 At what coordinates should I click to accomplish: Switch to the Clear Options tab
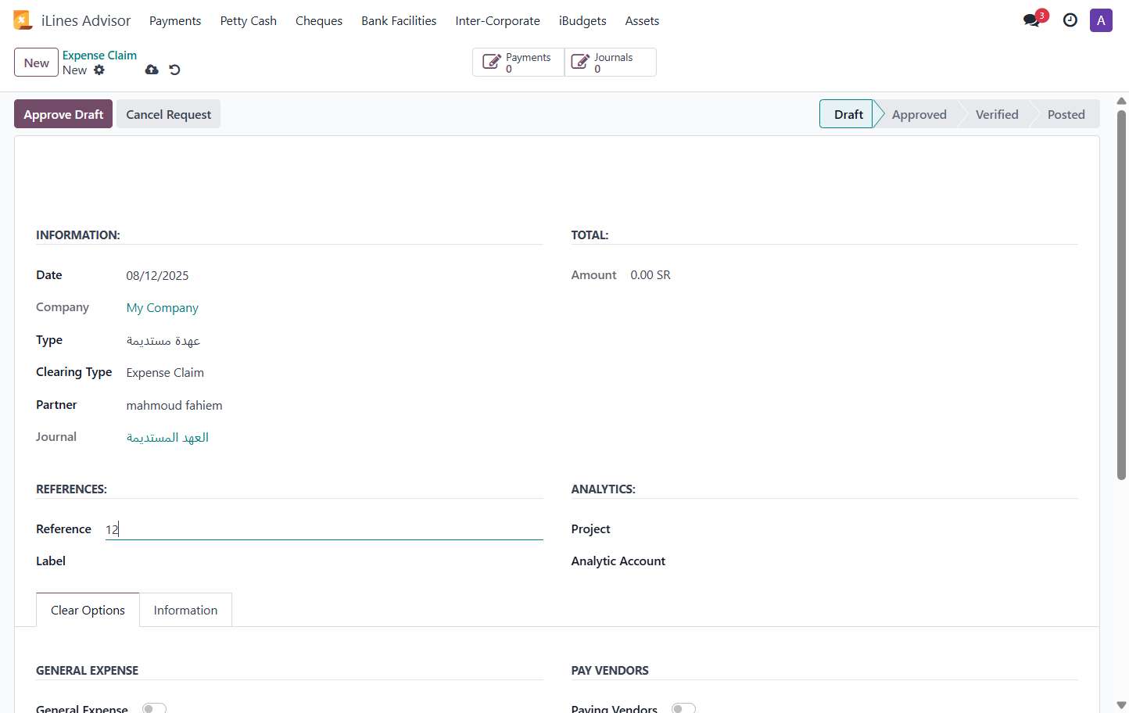(88, 610)
